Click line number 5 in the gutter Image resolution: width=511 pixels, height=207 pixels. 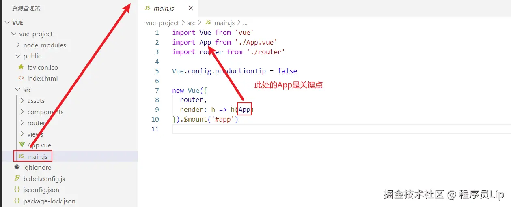[157, 71]
